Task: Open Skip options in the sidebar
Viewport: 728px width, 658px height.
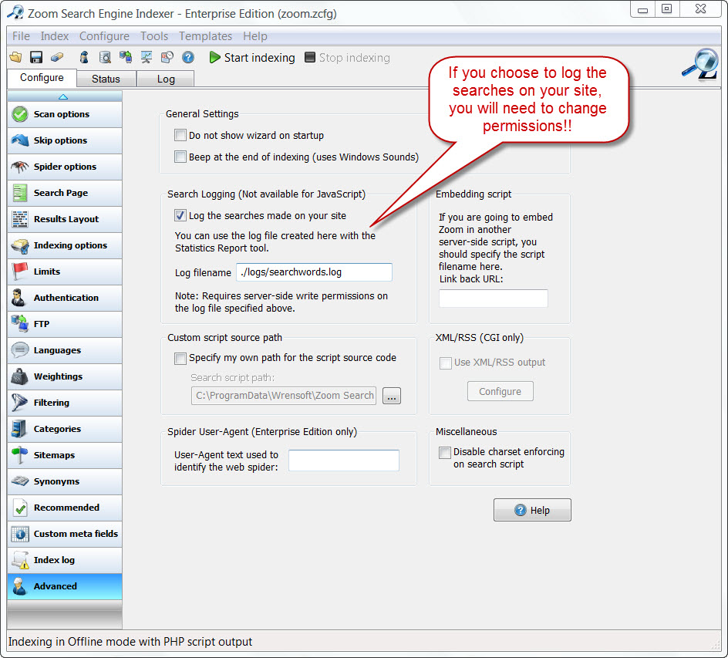Action: coord(65,140)
